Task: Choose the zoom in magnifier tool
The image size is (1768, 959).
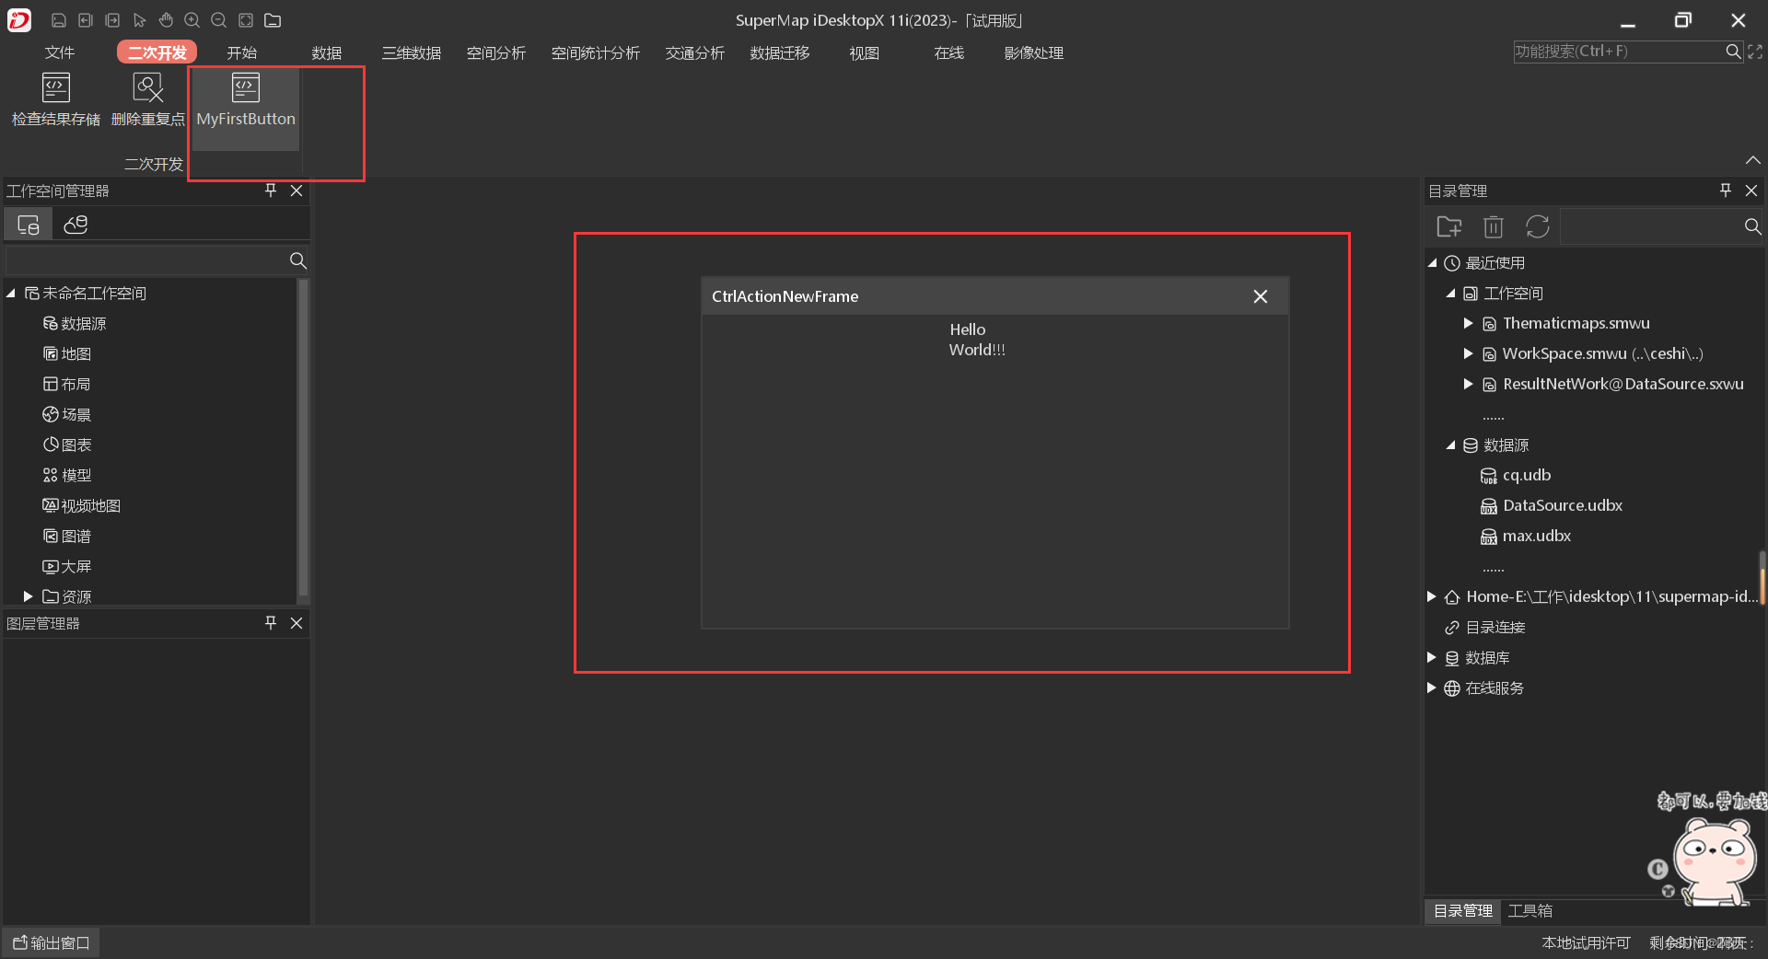Action: [x=192, y=20]
